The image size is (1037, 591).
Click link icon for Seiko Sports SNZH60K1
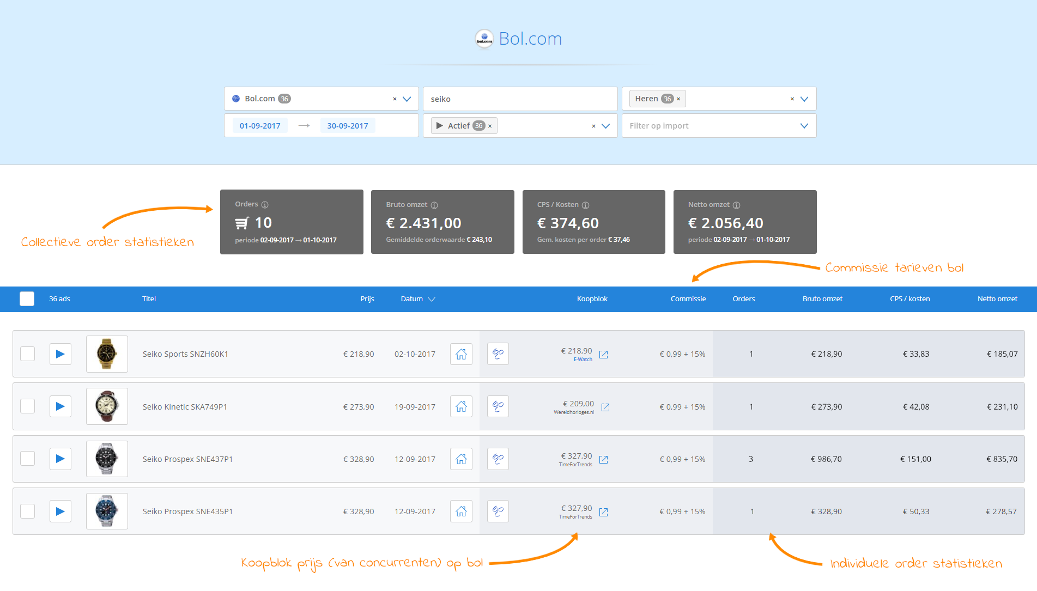pos(498,354)
